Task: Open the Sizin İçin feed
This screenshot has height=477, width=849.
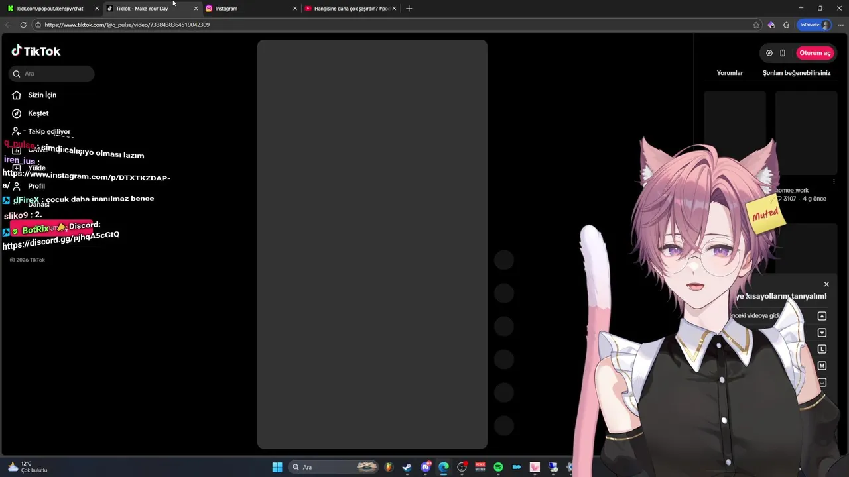Action: [34, 95]
